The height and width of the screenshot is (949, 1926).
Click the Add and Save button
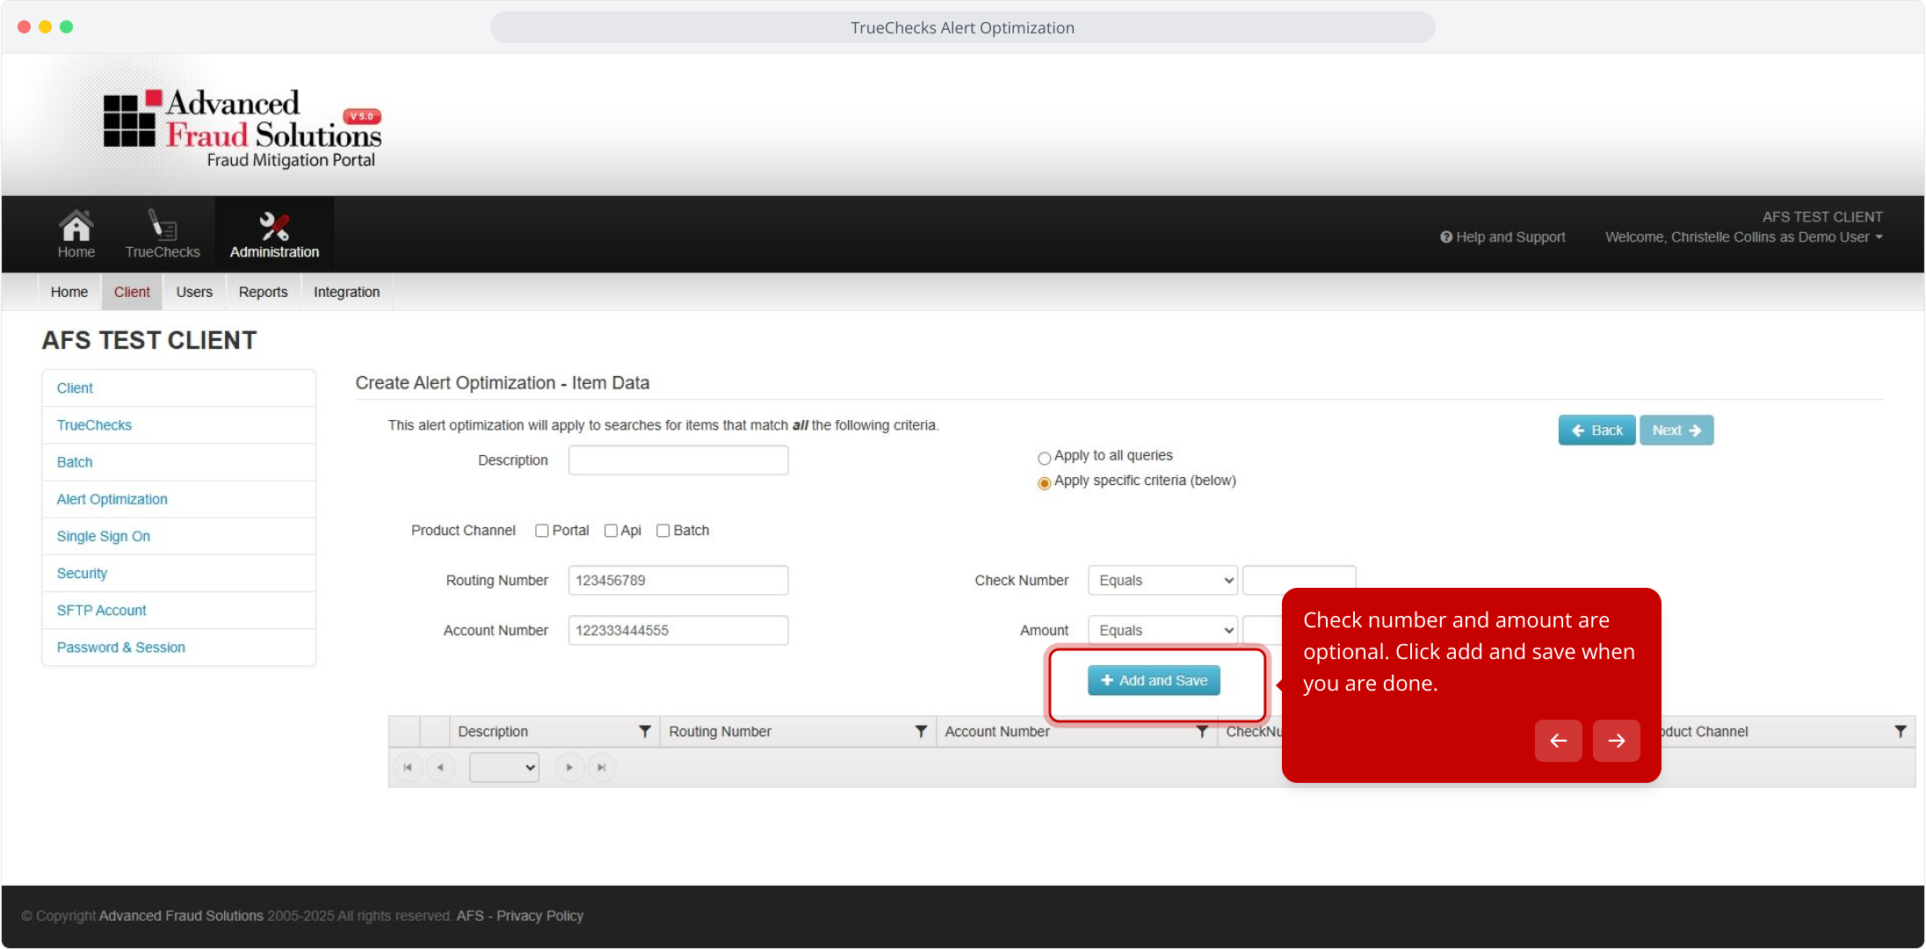coord(1154,680)
